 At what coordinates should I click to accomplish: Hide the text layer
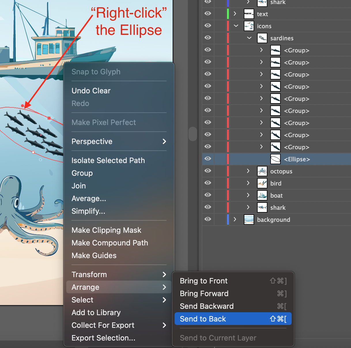pos(207,14)
